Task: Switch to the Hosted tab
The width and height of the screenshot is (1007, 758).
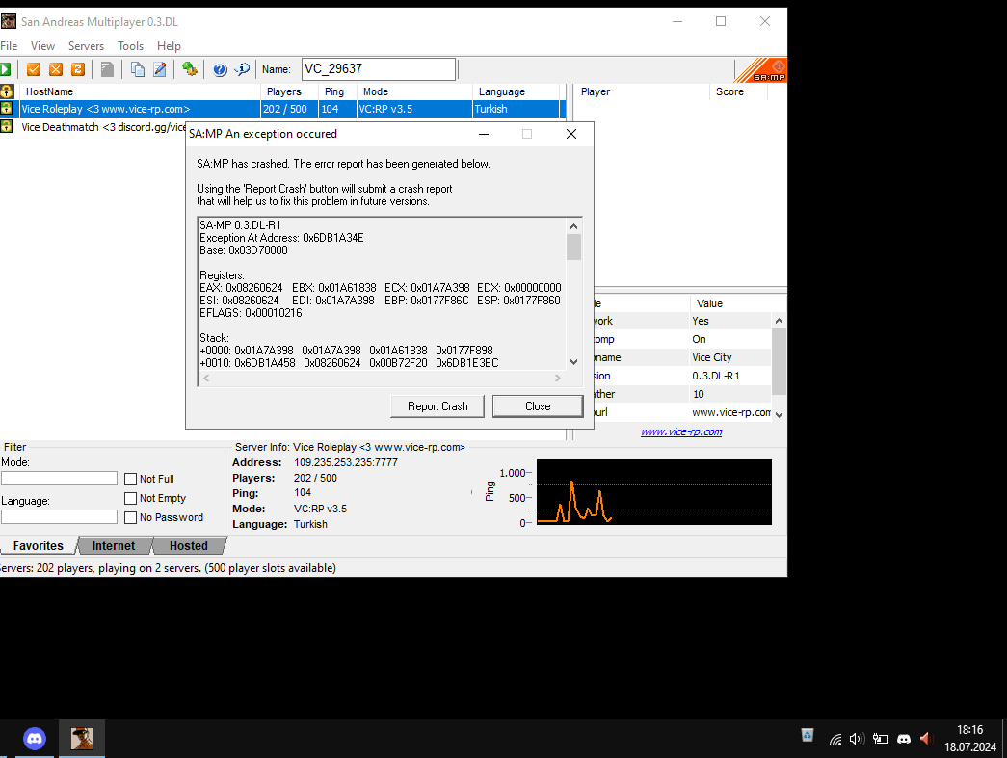Action: (x=189, y=545)
